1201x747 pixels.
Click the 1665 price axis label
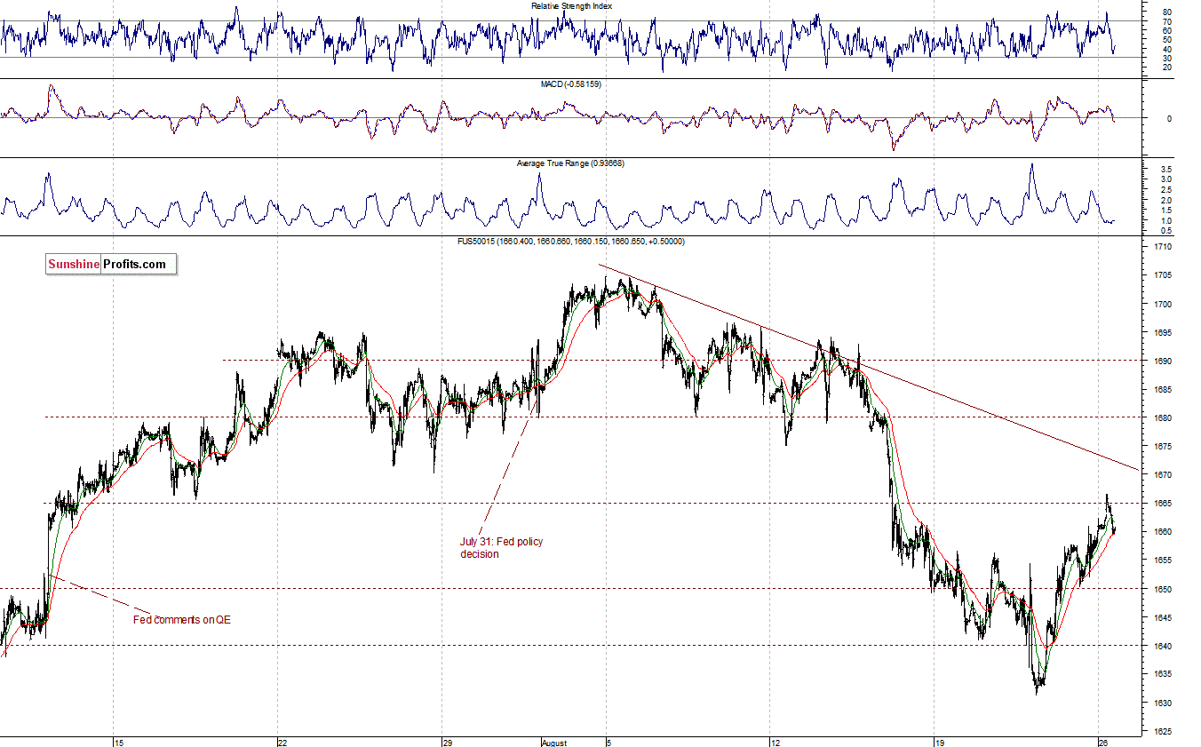point(1165,503)
